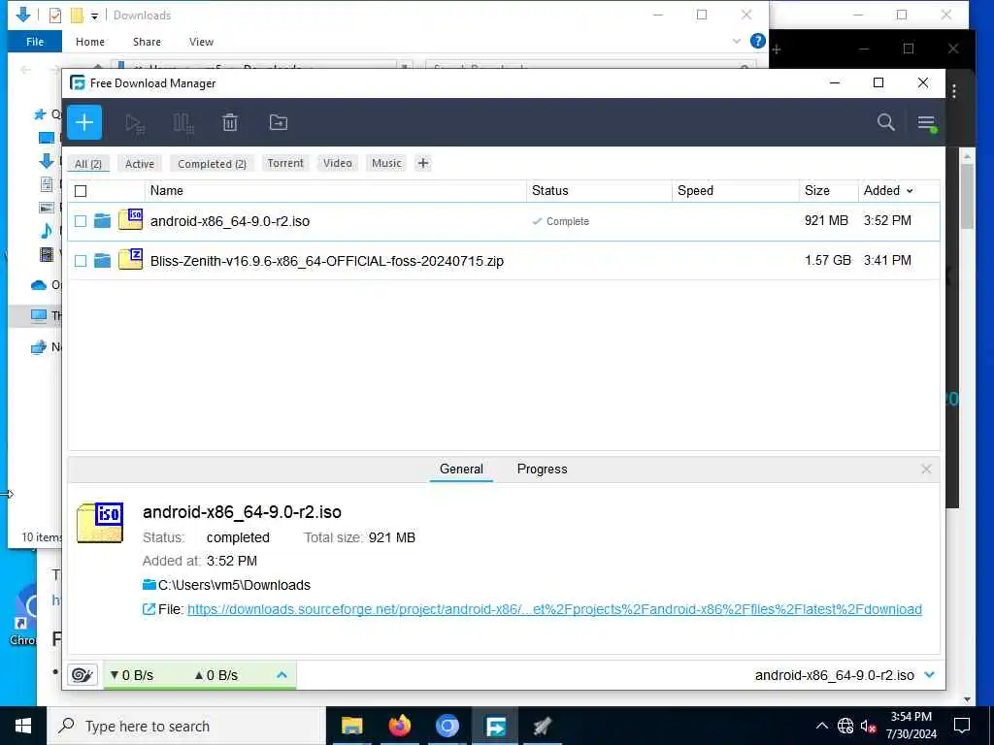
Task: Open Chromium from the taskbar
Action: pos(447,726)
